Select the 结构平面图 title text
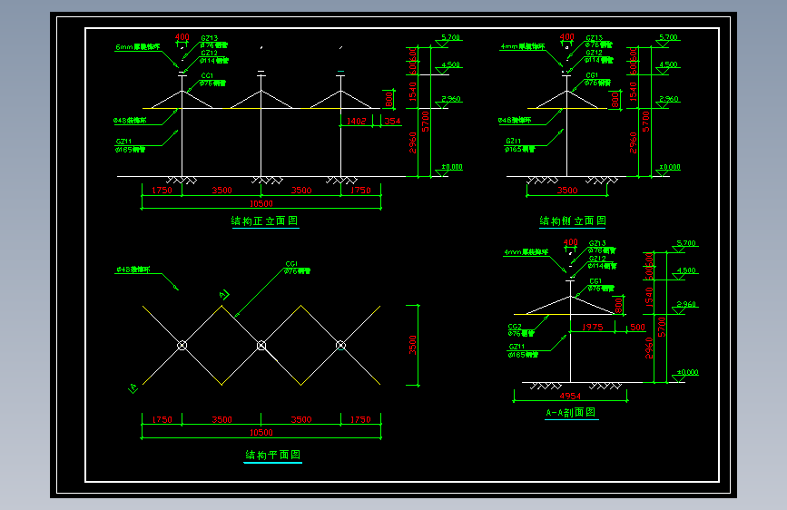 pos(272,455)
